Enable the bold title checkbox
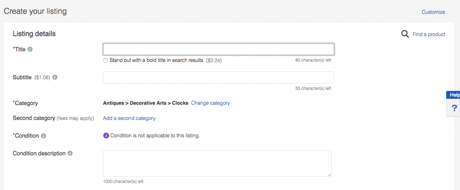Viewport: 460px width, 190px height. point(106,60)
